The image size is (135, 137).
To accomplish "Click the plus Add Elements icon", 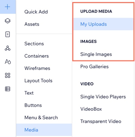I will (7, 7).
